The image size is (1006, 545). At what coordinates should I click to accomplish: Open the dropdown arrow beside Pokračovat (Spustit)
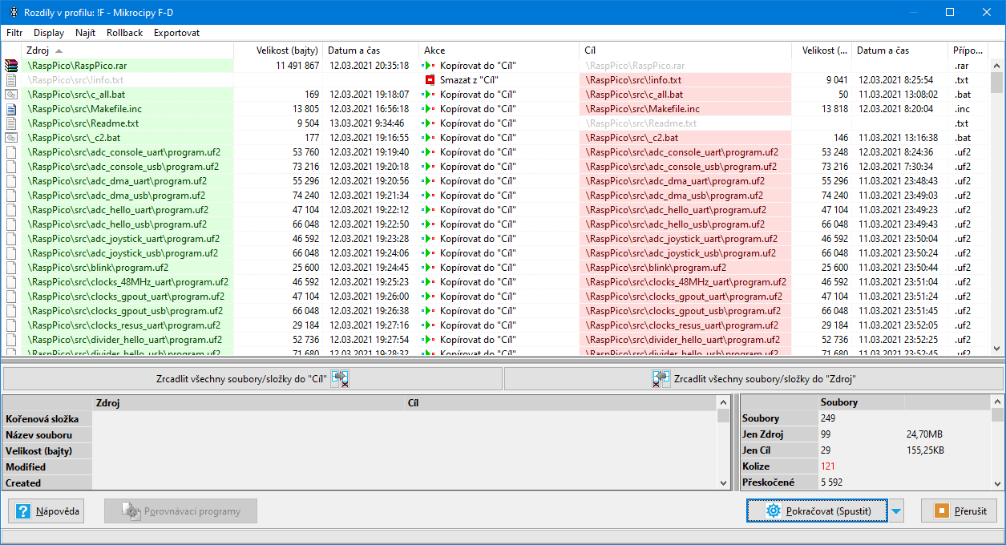897,511
